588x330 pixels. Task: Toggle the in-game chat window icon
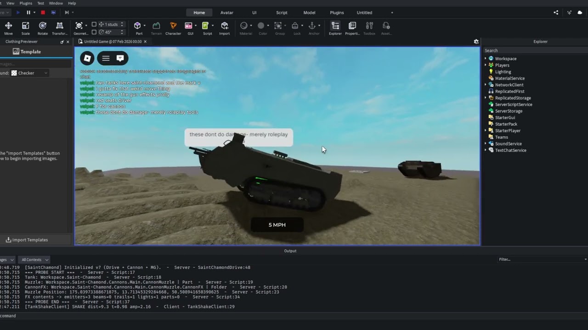pos(120,58)
